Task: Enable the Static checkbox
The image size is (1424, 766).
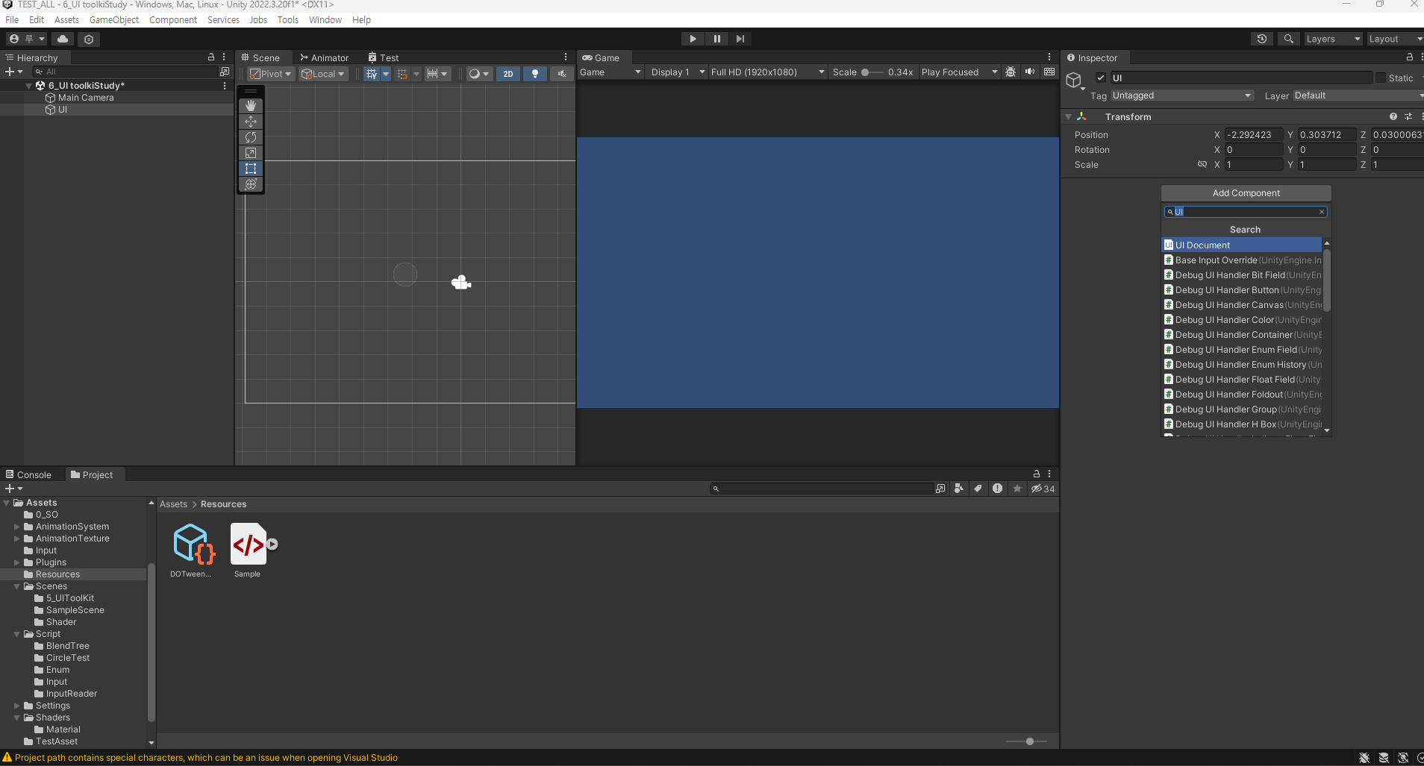Action: pos(1381,78)
